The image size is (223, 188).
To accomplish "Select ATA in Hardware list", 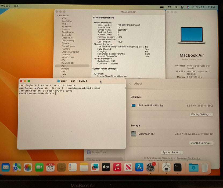I will pyautogui.click(x=64, y=18).
